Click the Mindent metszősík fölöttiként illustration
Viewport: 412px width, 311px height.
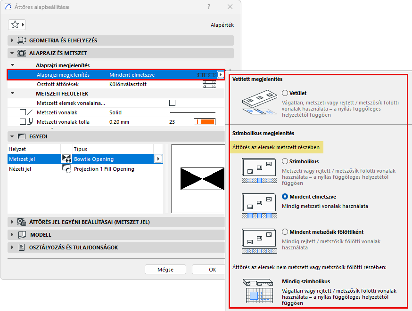(x=260, y=241)
